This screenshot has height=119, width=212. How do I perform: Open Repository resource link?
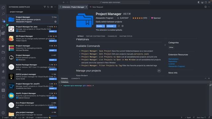(173, 61)
